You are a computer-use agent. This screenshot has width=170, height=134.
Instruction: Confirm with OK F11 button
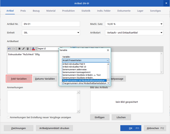click(131, 128)
